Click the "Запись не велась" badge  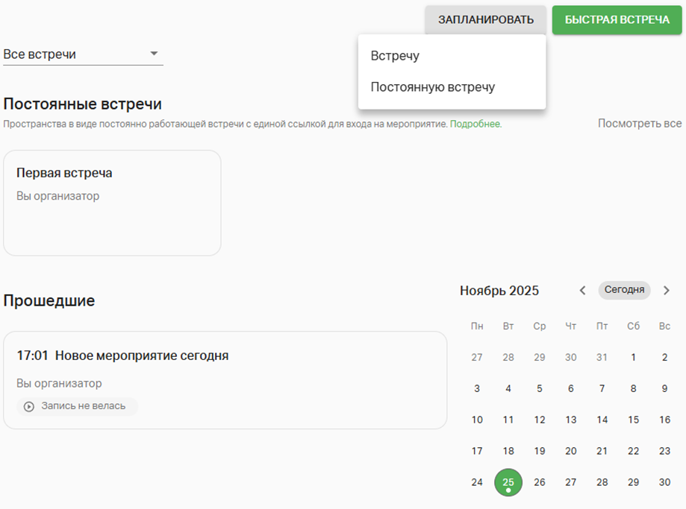[x=78, y=407]
